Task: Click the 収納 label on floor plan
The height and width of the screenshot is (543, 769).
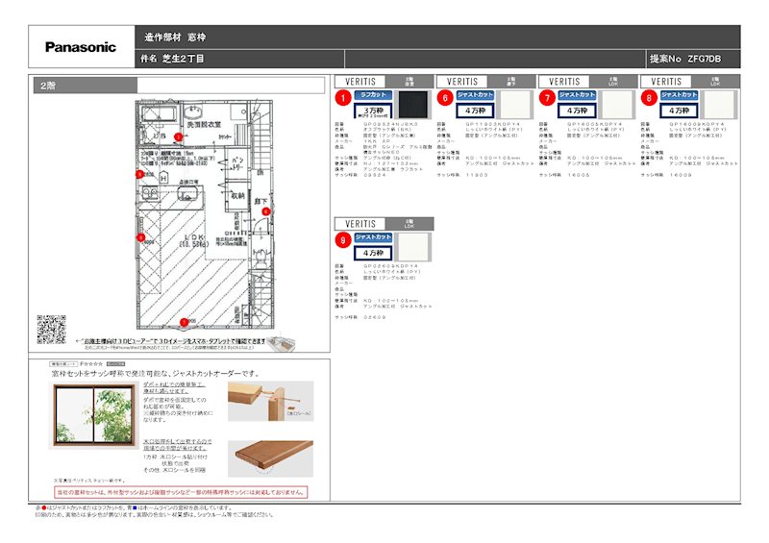Action: (x=237, y=195)
